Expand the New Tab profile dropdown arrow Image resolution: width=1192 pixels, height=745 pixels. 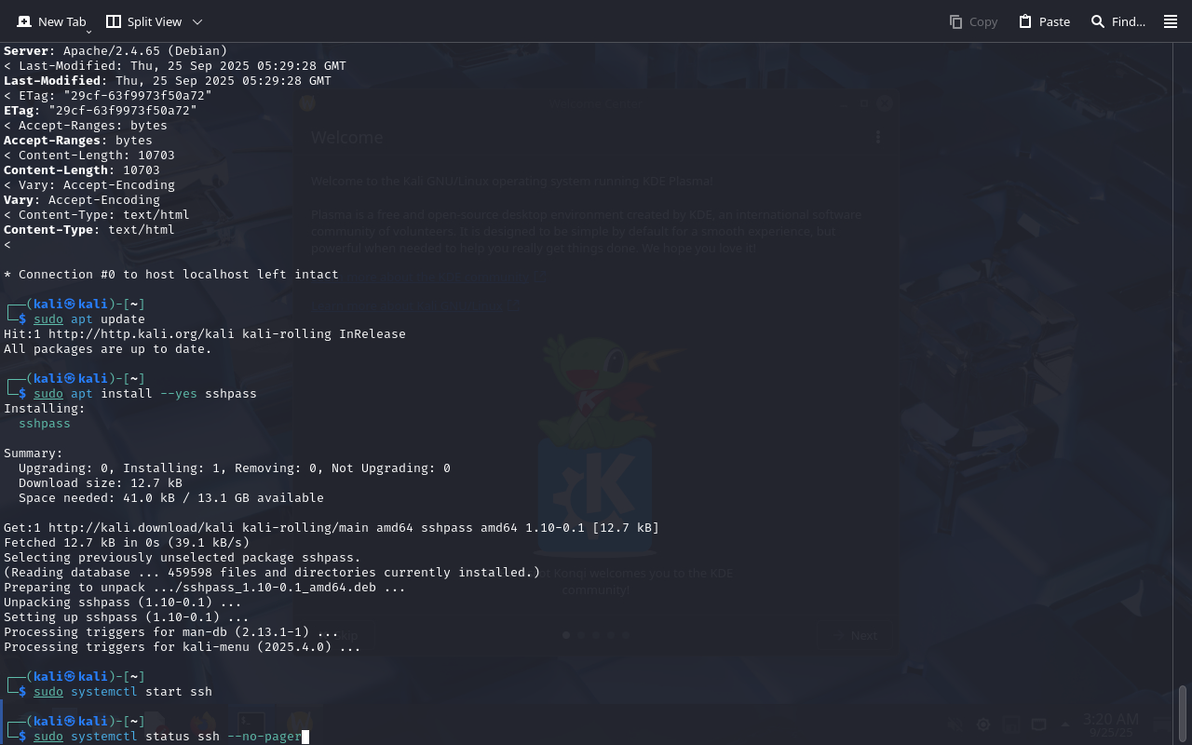(x=88, y=32)
